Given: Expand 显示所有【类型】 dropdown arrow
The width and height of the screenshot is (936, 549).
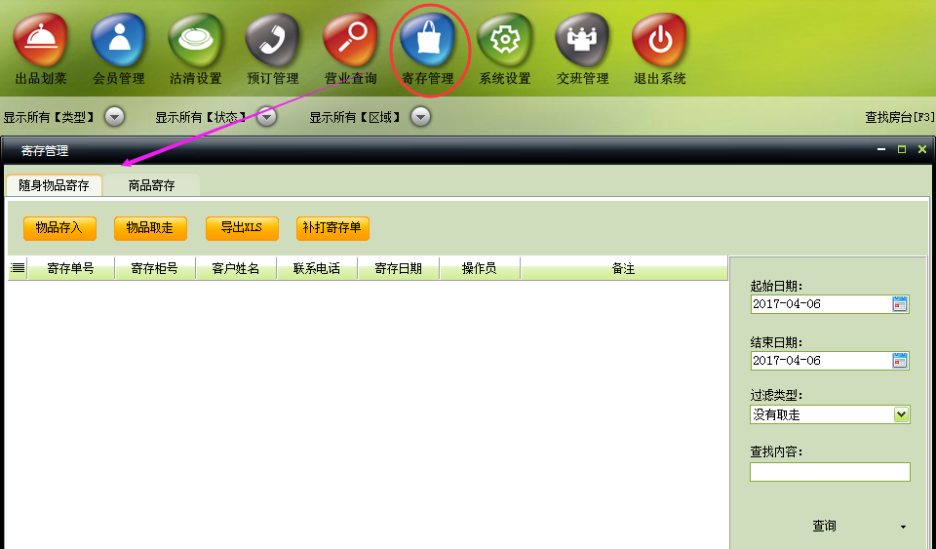Looking at the screenshot, I should click(x=115, y=117).
